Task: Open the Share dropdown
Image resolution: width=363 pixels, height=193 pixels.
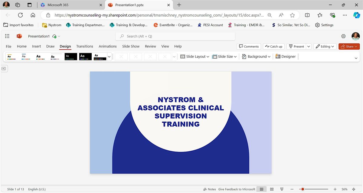Action: click(349, 47)
